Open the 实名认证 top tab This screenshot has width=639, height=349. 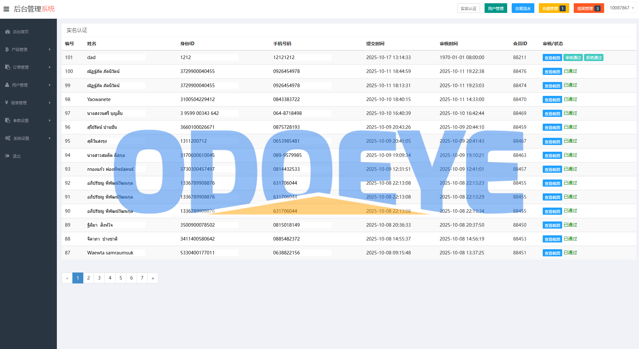pos(468,8)
